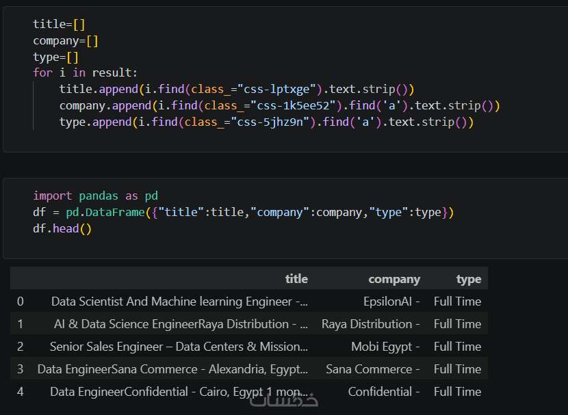This screenshot has width=568, height=415.
Task: Click the "Full Time" cell in row 3
Action: [x=457, y=369]
